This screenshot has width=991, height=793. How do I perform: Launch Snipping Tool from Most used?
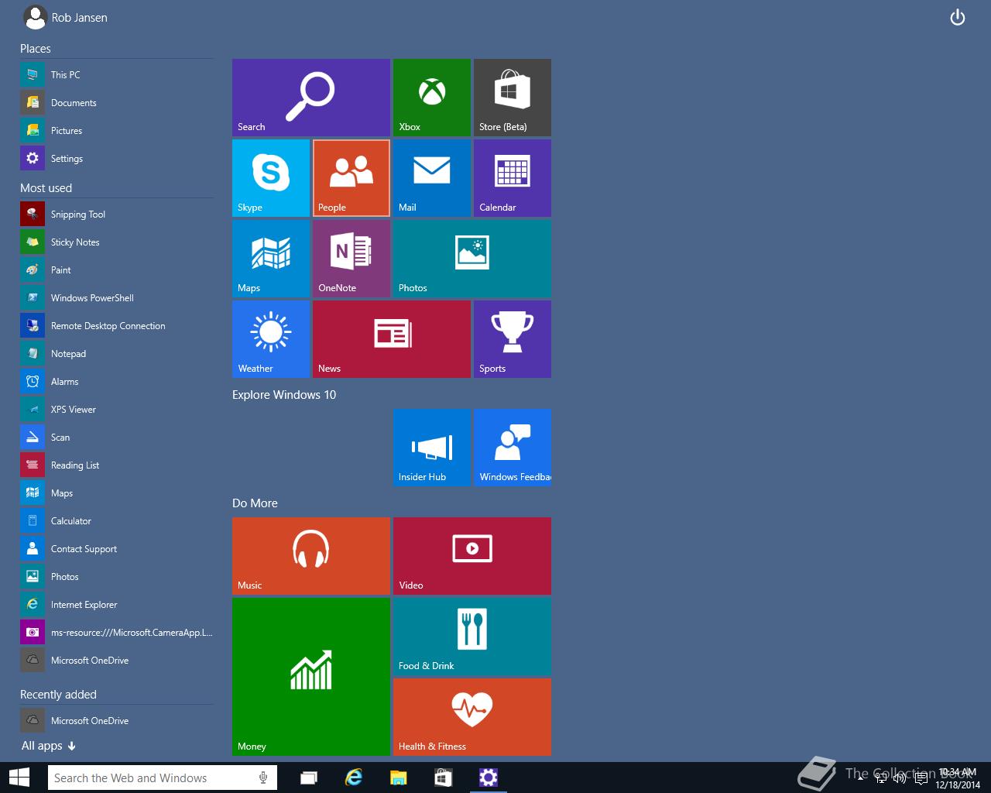[x=117, y=215]
